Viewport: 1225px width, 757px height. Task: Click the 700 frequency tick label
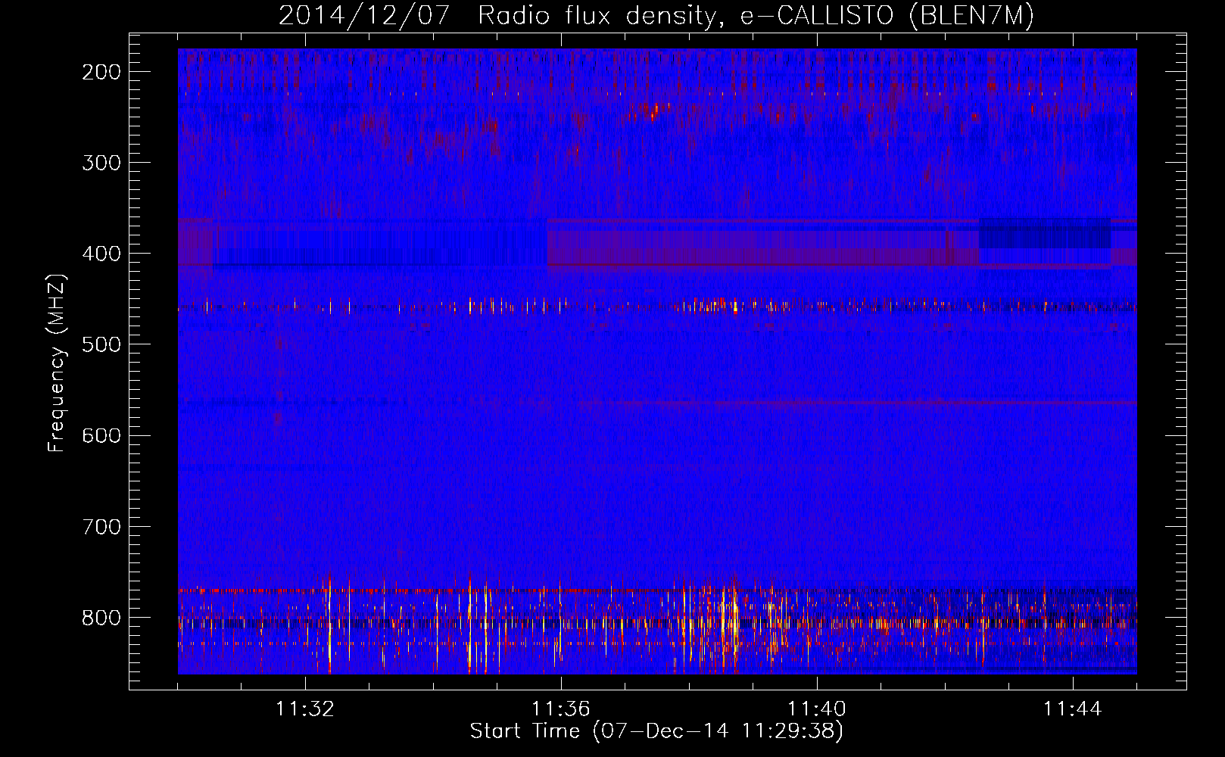(x=101, y=526)
